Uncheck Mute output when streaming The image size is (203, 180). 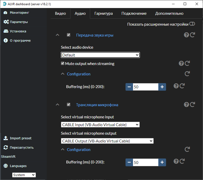63,63
